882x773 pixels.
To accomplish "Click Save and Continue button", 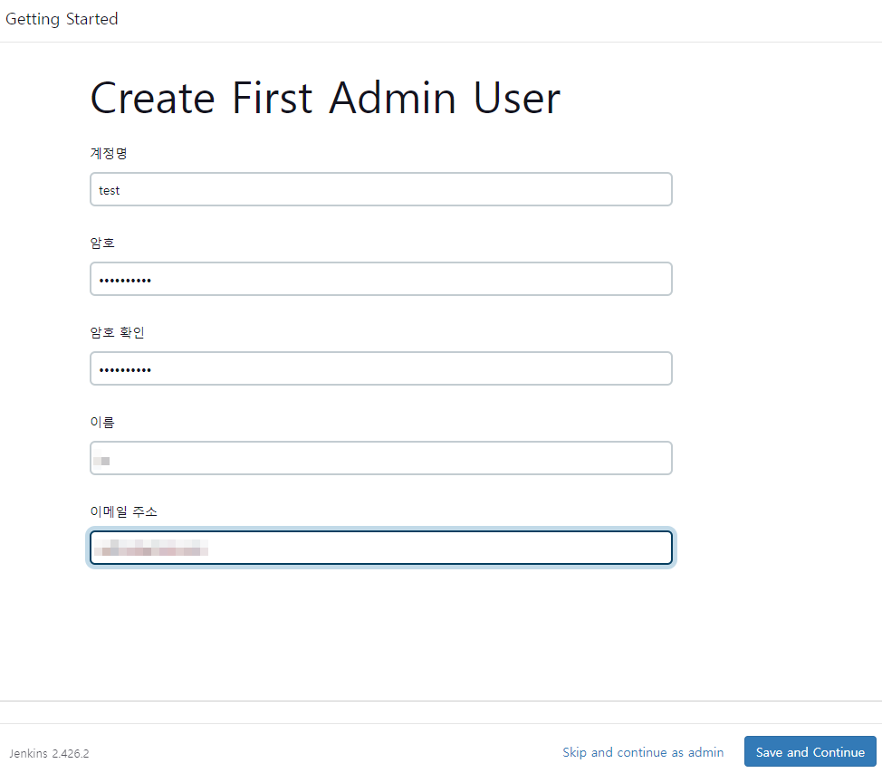I will click(x=810, y=751).
